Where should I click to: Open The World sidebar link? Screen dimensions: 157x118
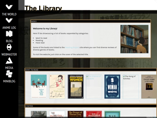9,14
